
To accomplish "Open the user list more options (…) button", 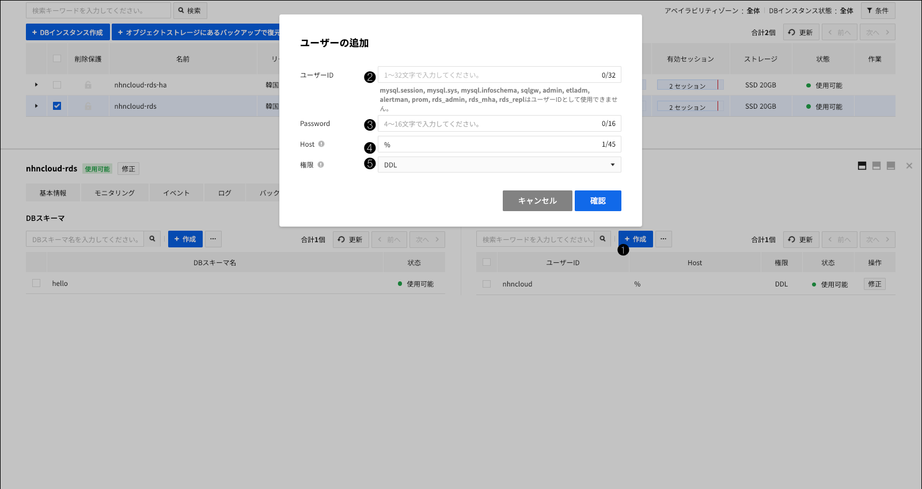I will [663, 239].
